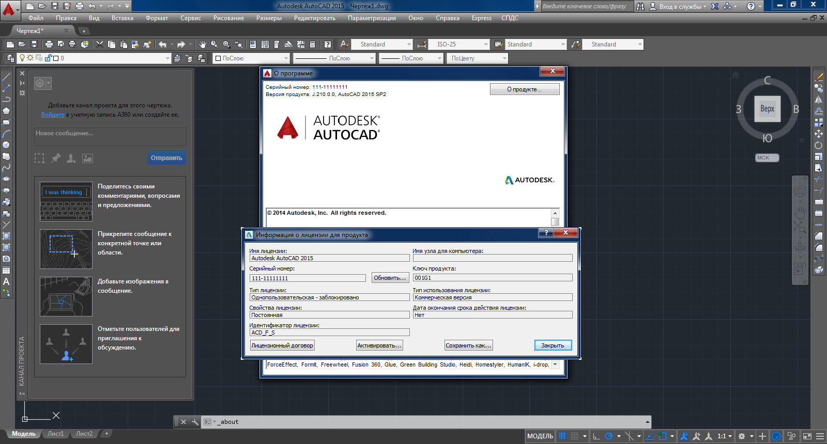Click the Обновить... button
This screenshot has width=827, height=444.
(x=390, y=278)
